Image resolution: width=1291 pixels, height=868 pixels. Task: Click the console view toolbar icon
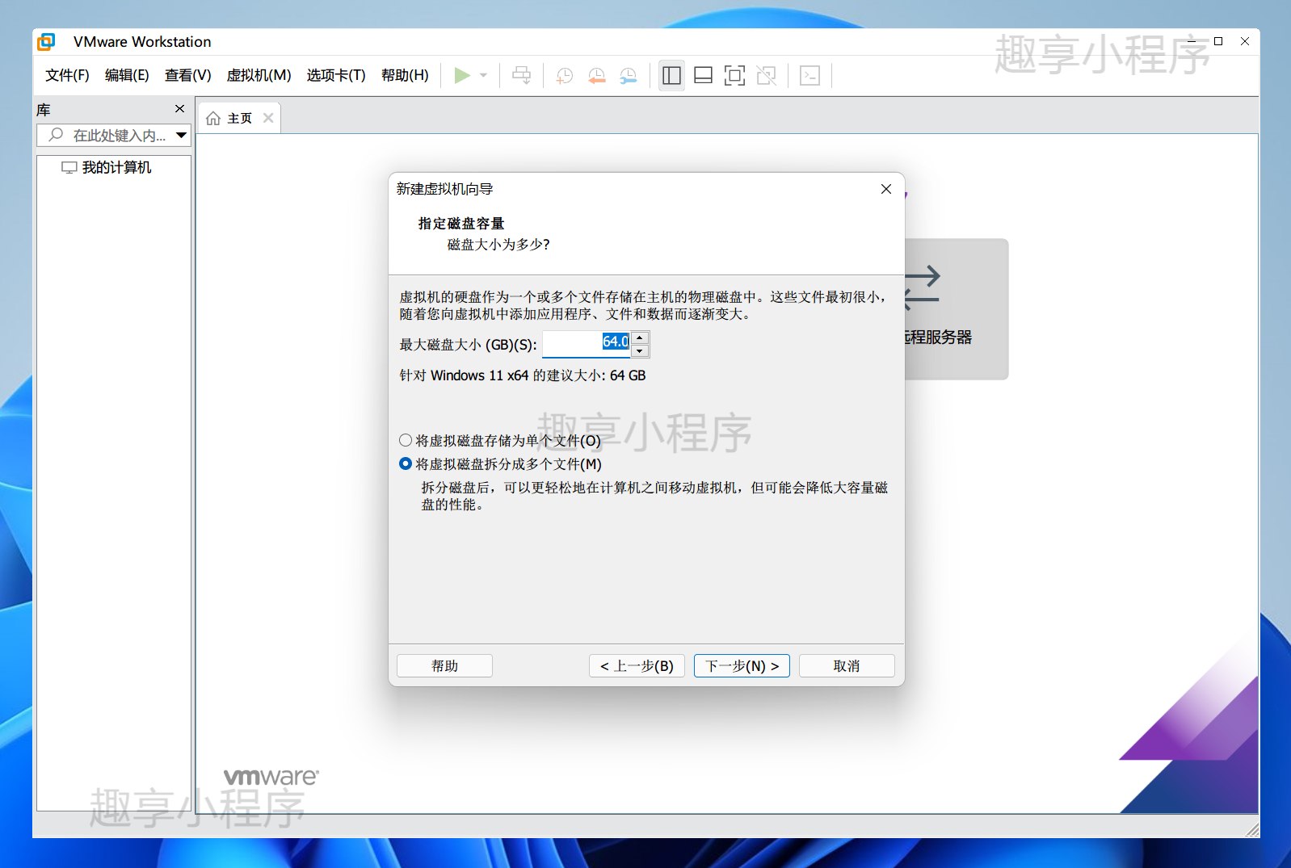pyautogui.click(x=810, y=75)
